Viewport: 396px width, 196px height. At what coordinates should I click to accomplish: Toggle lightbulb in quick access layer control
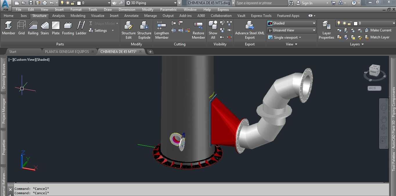tap(62, 3)
